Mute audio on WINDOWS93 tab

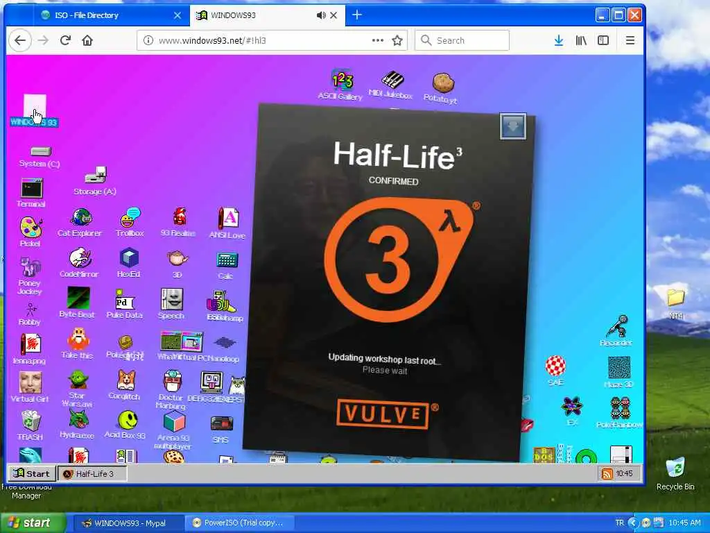pos(321,15)
